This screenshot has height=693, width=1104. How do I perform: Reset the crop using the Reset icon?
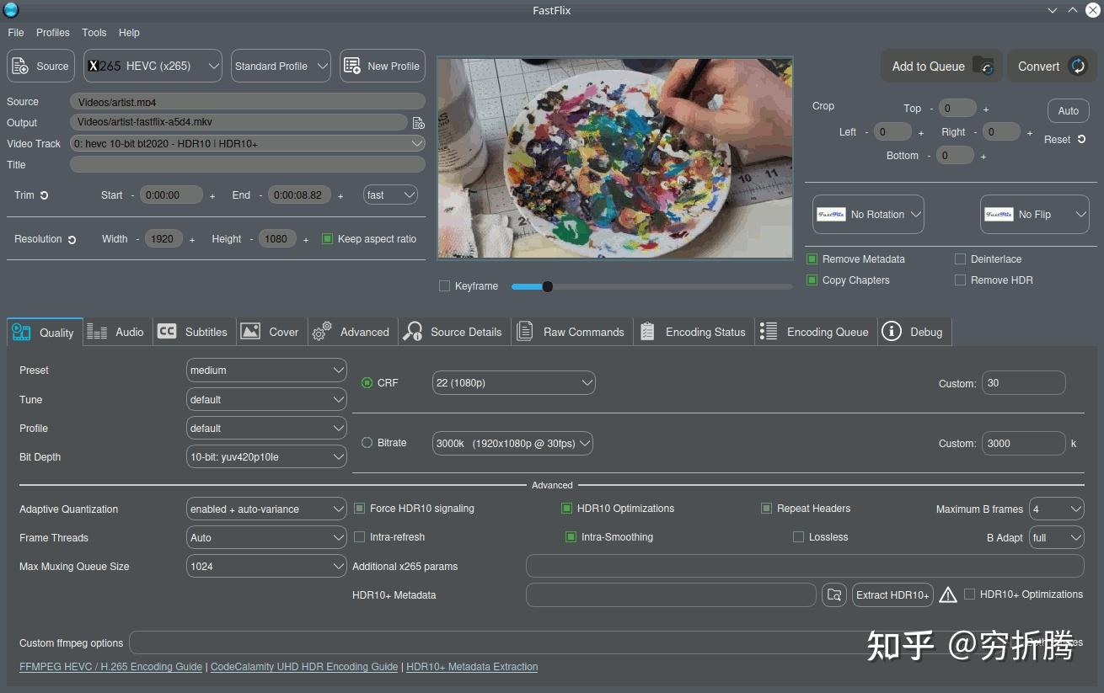pyautogui.click(x=1081, y=140)
